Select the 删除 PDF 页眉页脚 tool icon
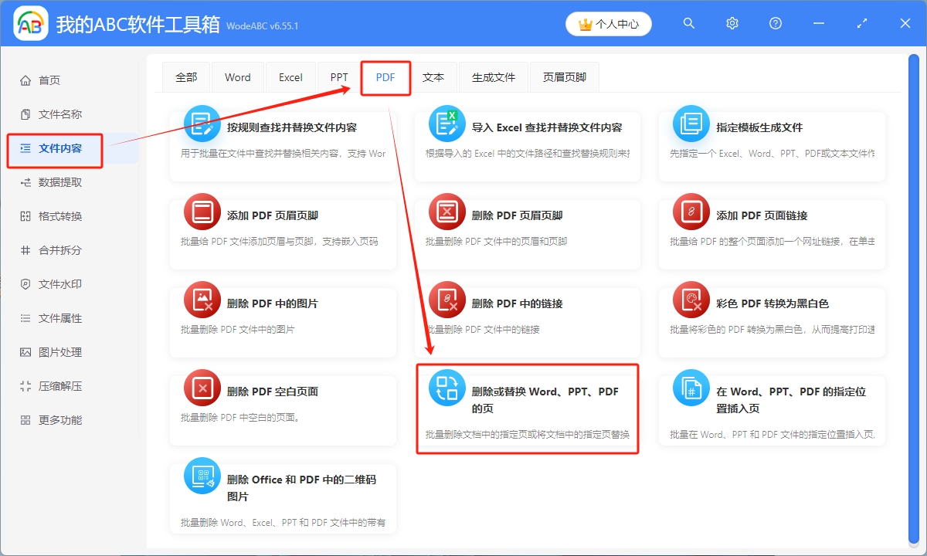The image size is (927, 556). pos(447,211)
